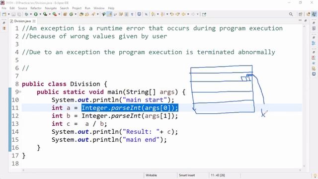
Task: Expand the Coverage dropdown arrow
Action: point(50,14)
